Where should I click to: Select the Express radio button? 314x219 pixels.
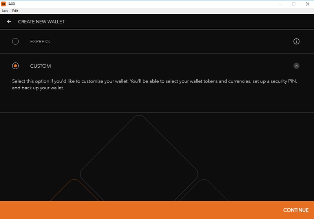coord(15,41)
